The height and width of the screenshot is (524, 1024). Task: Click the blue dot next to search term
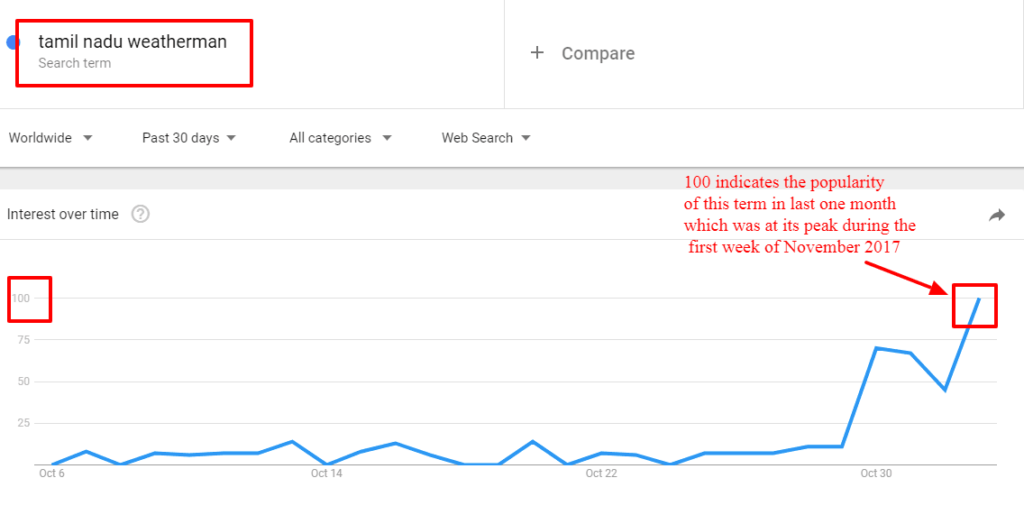[x=13, y=42]
